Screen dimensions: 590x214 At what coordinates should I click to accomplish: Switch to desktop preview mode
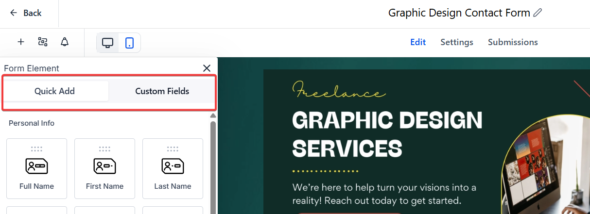coord(108,43)
